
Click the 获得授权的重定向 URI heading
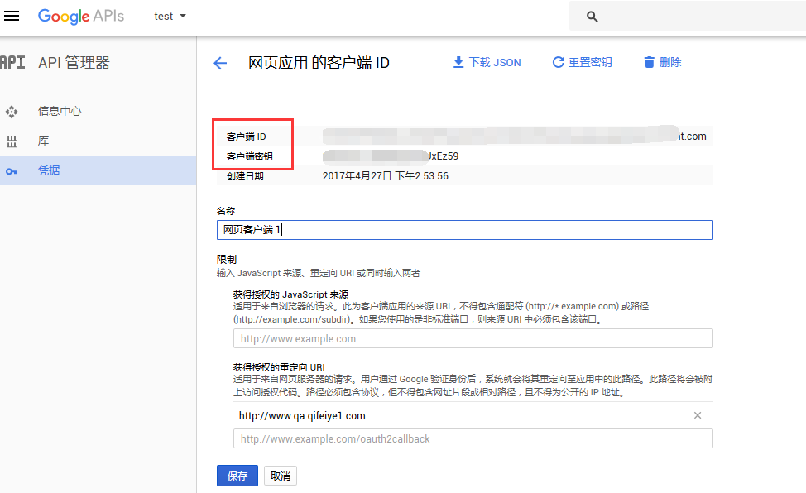pos(279,367)
